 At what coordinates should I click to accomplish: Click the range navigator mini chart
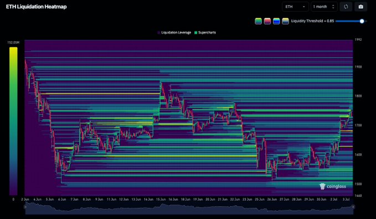click(x=189, y=208)
